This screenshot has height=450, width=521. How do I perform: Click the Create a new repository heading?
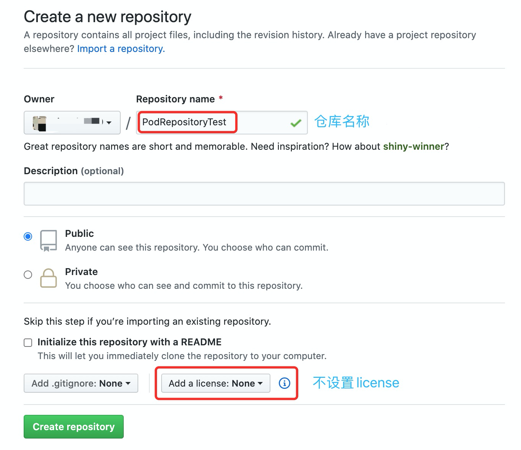(x=107, y=17)
